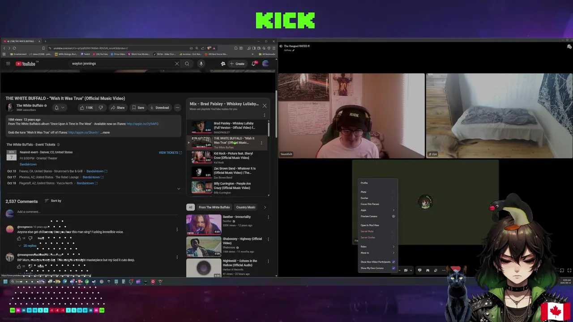
Task: Expand the notification bell subscription dropdown
Action: 63,108
